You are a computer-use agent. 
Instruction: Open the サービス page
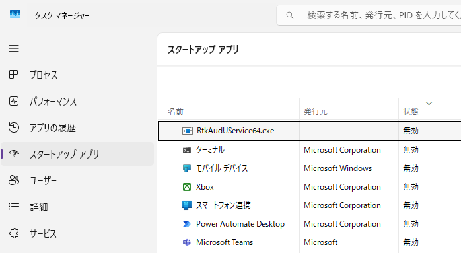pos(77,233)
